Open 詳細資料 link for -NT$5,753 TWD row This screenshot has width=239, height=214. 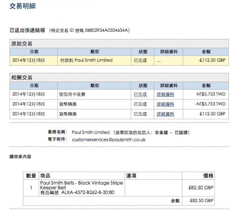click(165, 104)
